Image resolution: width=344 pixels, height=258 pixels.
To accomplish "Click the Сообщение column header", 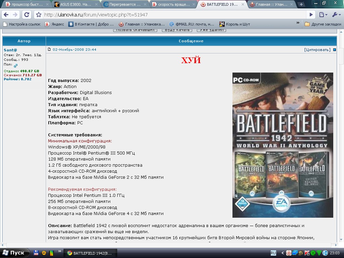I will tap(191, 41).
